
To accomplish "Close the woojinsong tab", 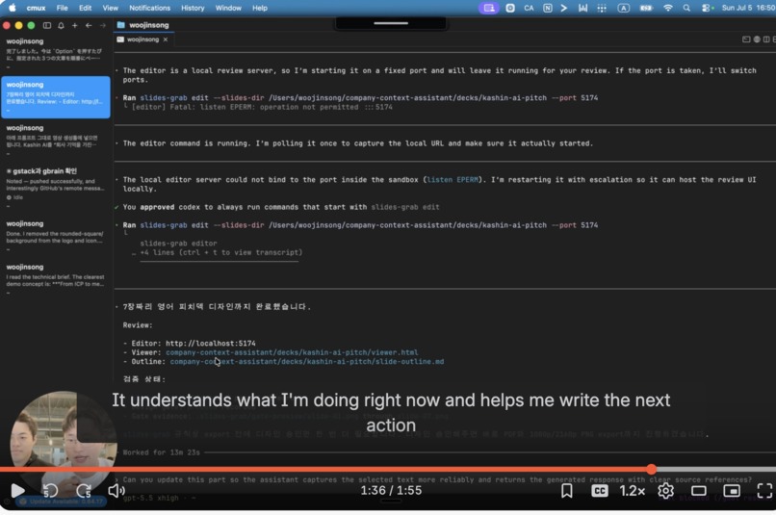I will point(166,39).
